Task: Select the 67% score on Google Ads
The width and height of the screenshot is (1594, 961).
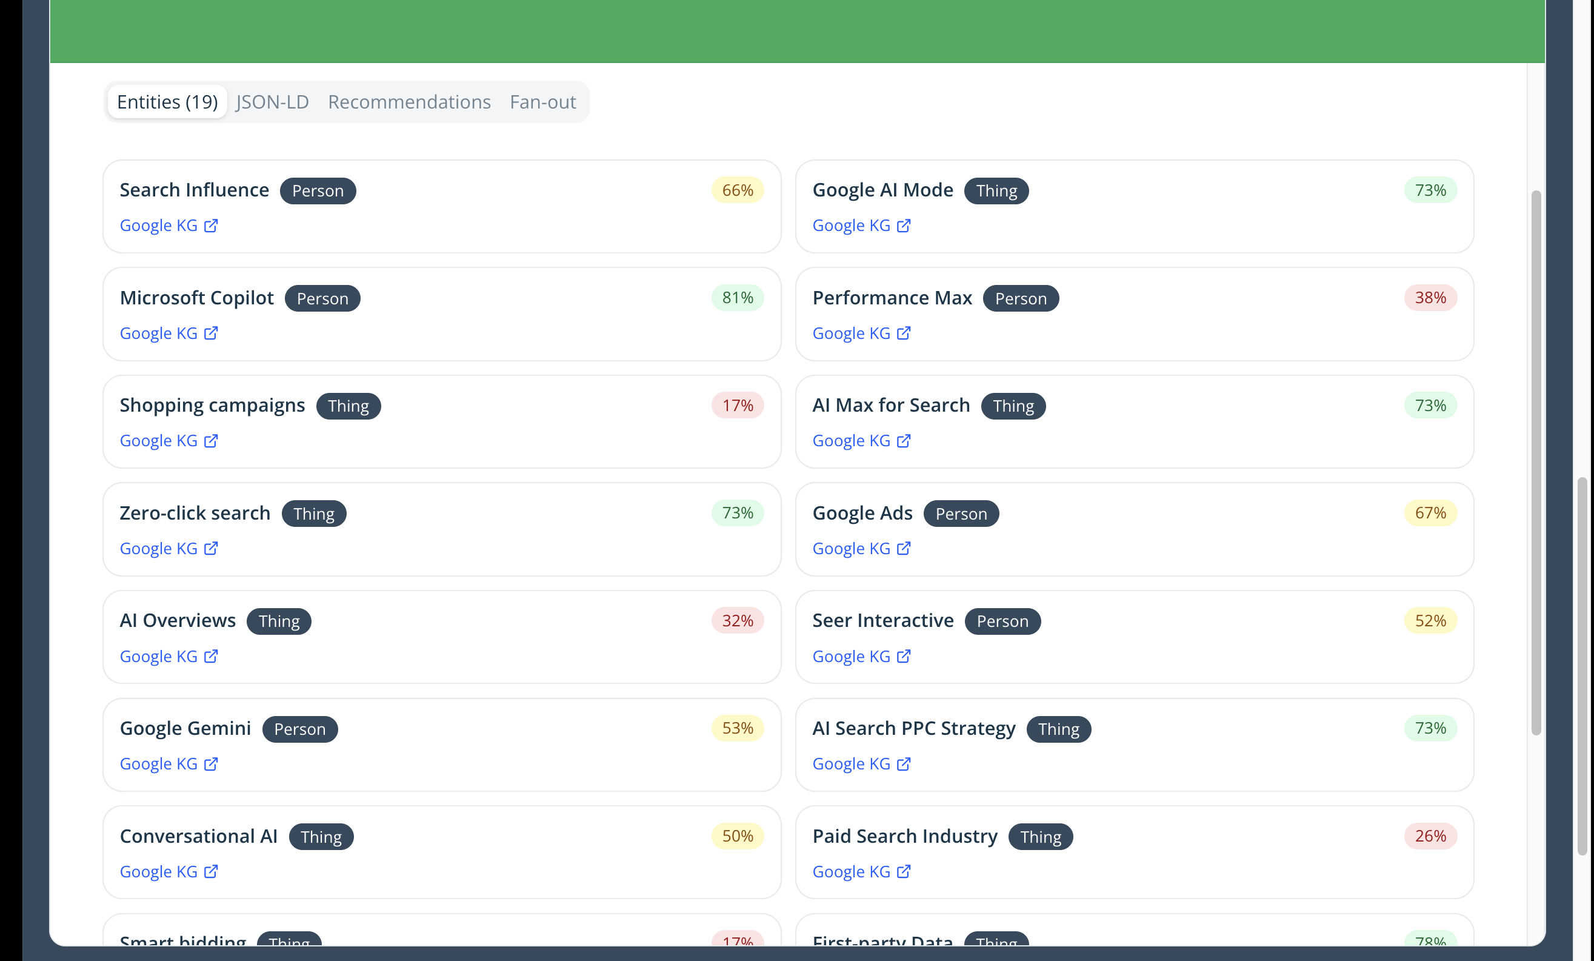Action: [x=1430, y=512]
